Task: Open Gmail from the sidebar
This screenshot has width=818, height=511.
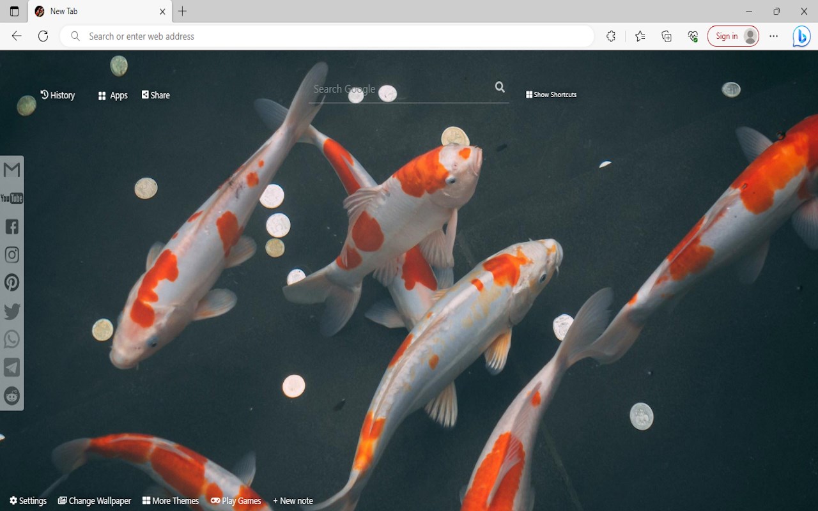Action: (x=12, y=170)
